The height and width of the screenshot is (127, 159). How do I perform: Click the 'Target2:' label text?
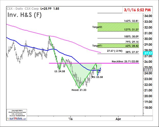point(97,27)
